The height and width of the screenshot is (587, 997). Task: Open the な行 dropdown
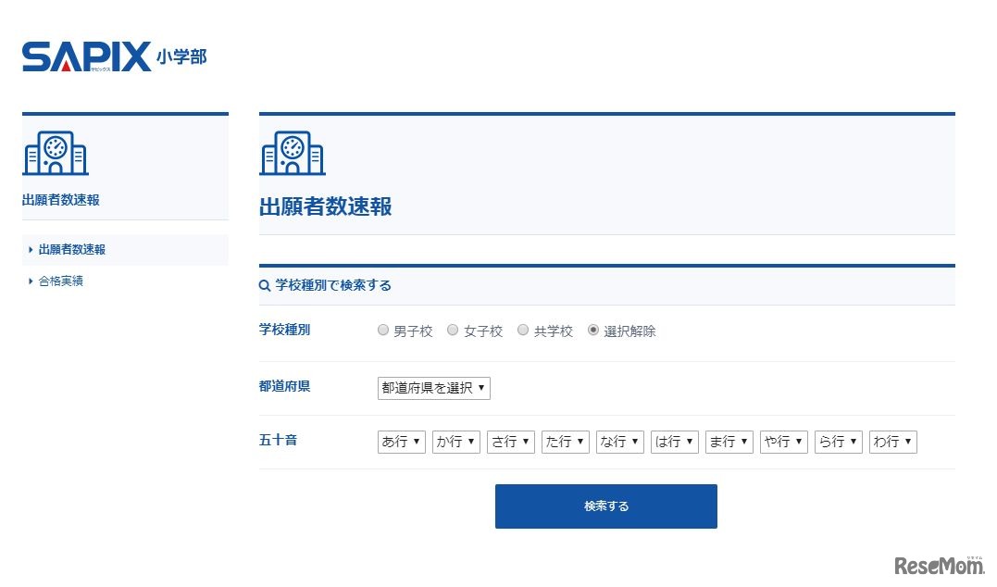[619, 442]
